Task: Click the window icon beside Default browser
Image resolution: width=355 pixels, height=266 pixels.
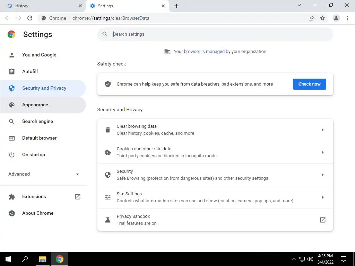Action: (x=12, y=138)
